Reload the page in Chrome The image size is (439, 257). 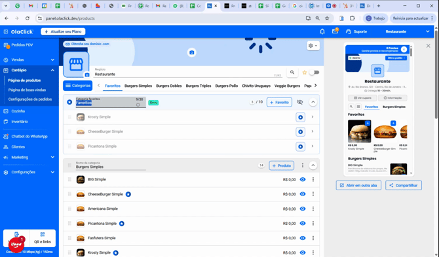pyautogui.click(x=27, y=18)
